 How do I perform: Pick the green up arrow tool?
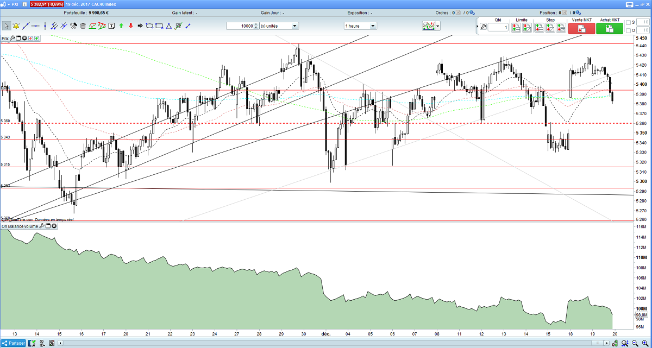pyautogui.click(x=121, y=26)
